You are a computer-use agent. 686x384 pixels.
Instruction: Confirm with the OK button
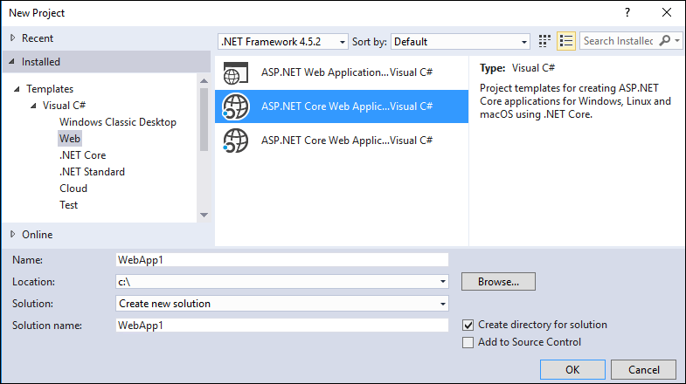pos(572,369)
